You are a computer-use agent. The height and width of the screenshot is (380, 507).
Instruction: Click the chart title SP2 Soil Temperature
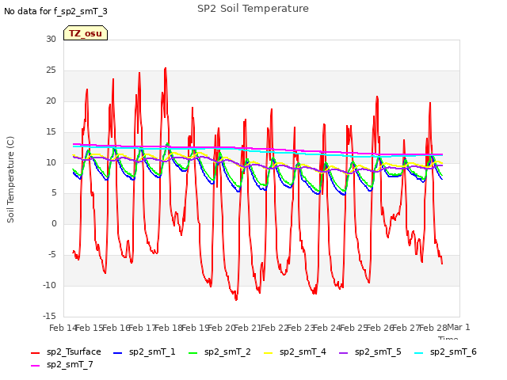click(253, 9)
